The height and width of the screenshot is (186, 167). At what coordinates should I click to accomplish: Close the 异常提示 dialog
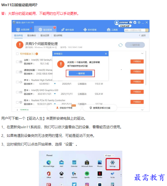[x=106, y=54]
